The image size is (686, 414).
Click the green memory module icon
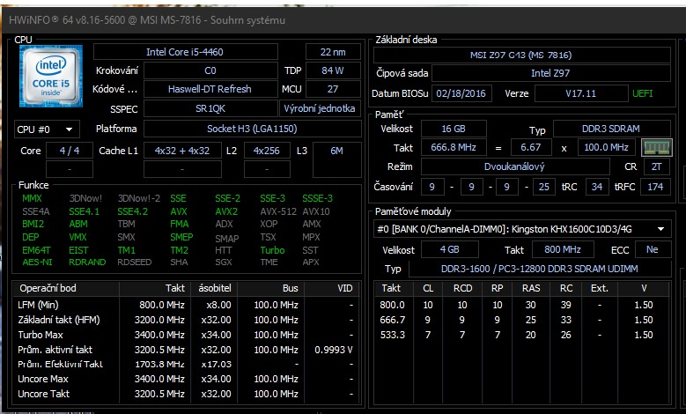click(660, 147)
